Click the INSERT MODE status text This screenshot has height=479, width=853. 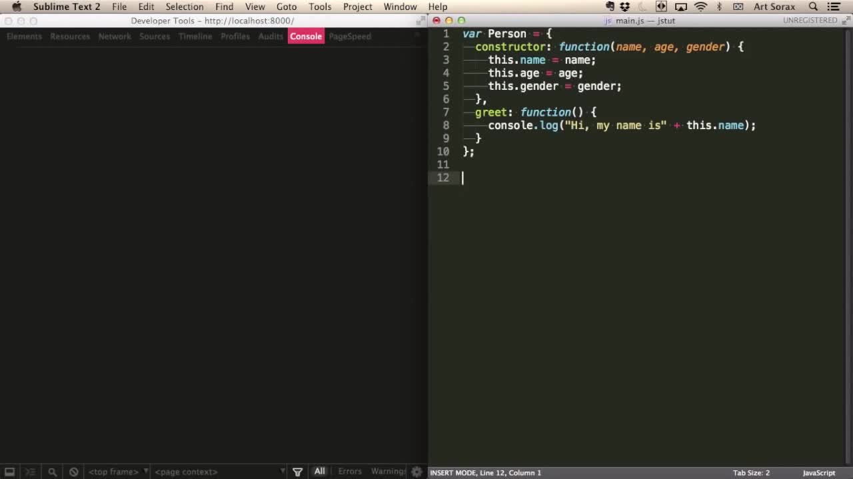click(453, 473)
